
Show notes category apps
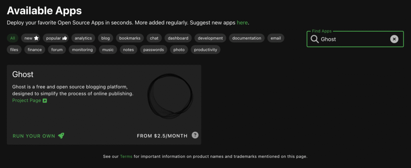pos(128,50)
